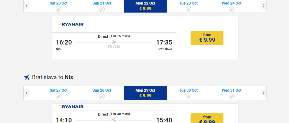Click the no-flight icon under Sat 20 Oct
This screenshot has width=289, height=123.
click(59, 9)
